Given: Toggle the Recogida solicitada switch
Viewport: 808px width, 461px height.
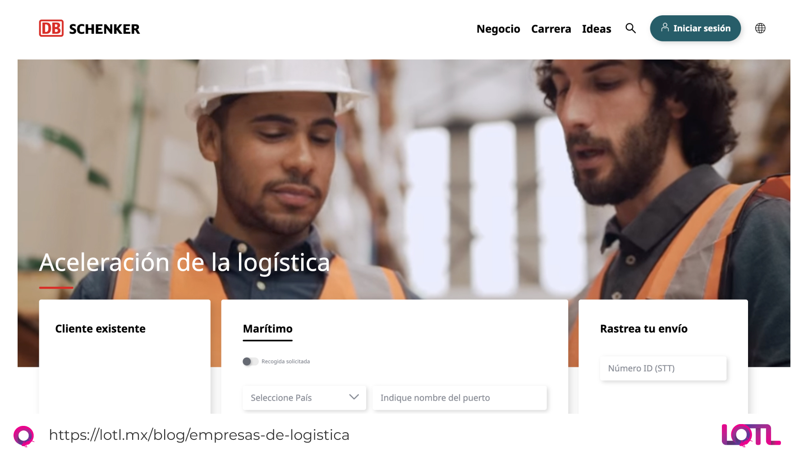Looking at the screenshot, I should pos(251,362).
